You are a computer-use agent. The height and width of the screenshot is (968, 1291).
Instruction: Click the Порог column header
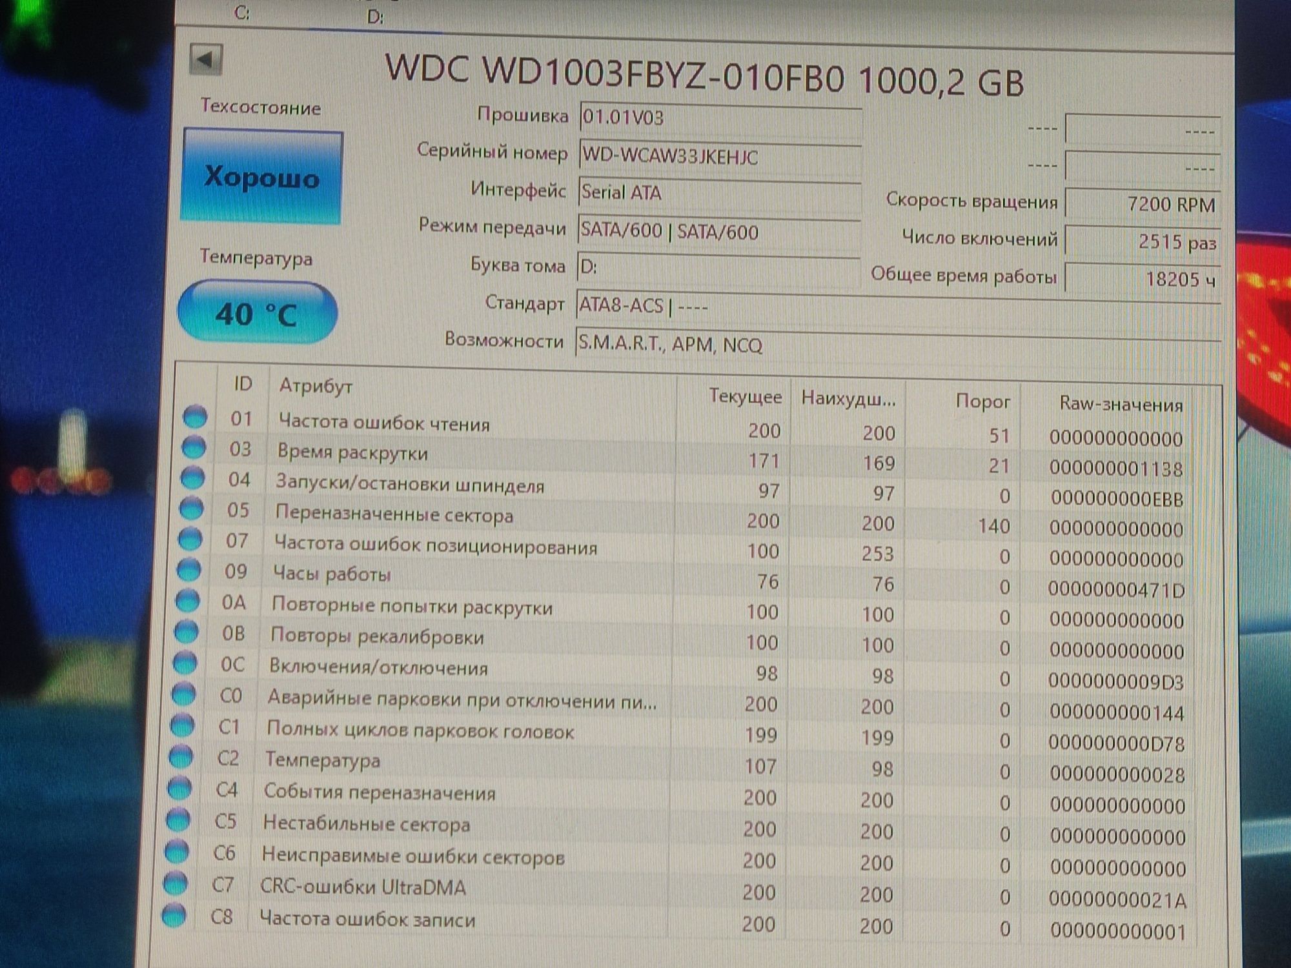(982, 401)
